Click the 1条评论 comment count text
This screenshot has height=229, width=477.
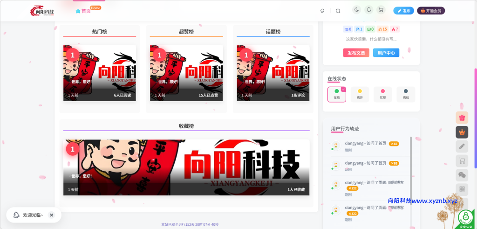click(x=298, y=95)
